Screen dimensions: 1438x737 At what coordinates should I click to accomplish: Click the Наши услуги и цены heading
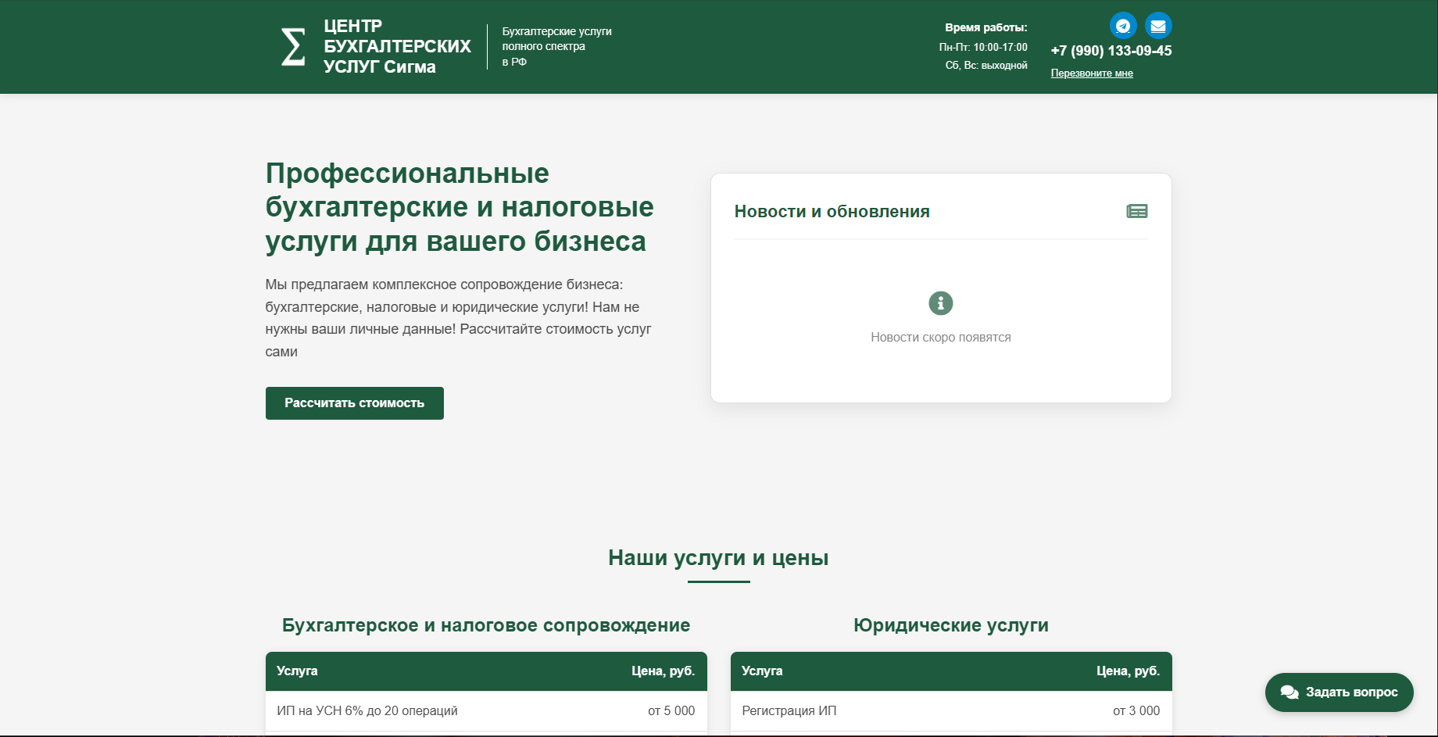(718, 558)
